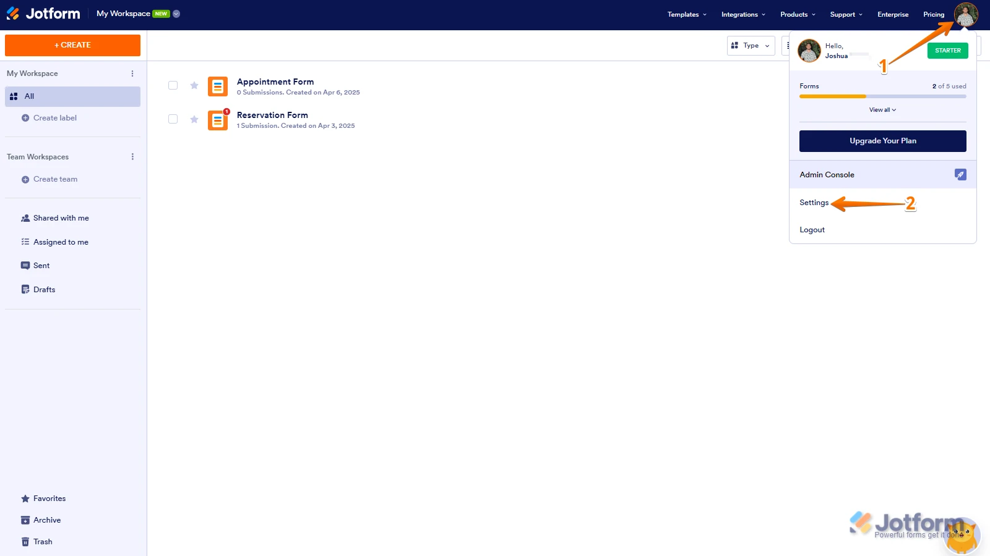Select the Reservation Form checkbox

coord(173,119)
